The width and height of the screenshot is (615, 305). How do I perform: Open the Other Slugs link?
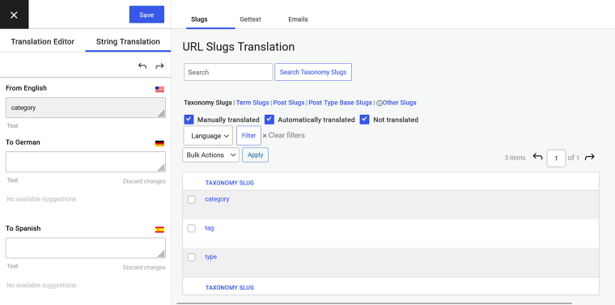point(399,103)
